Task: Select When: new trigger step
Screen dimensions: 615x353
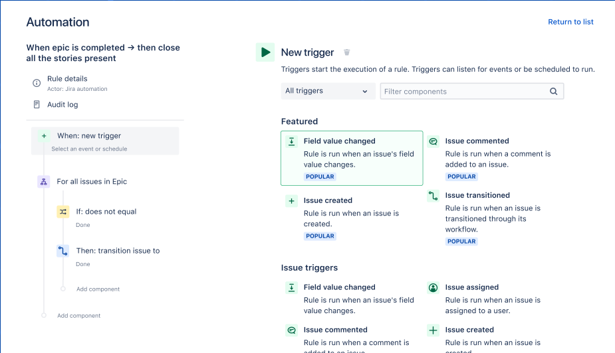Action: 89,136
